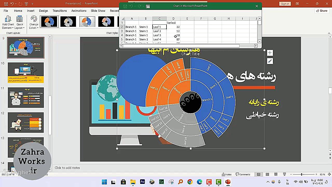Click the zoom slider handle
332x187 pixels.
[301, 175]
